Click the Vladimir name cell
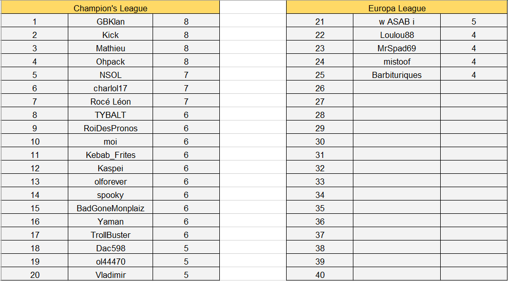 coord(110,275)
